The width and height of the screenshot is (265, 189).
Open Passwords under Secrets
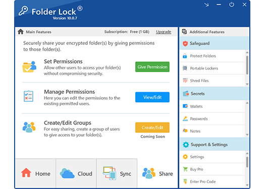213,118
